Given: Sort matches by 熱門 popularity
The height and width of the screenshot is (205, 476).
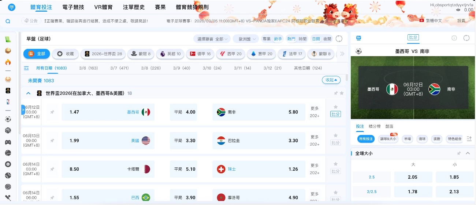Looking at the screenshot, I should click(291, 39).
